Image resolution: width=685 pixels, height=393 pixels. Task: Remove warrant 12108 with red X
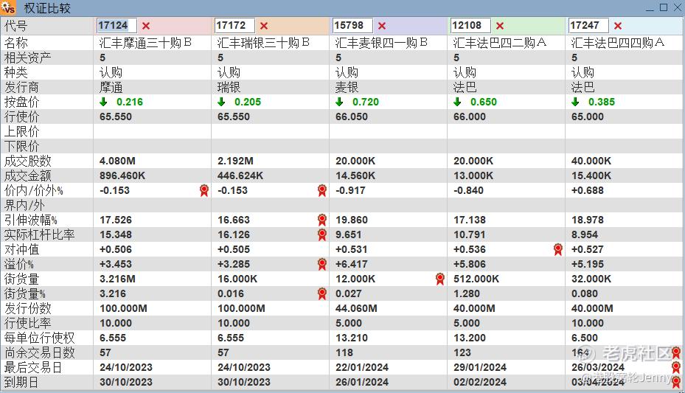click(x=500, y=26)
